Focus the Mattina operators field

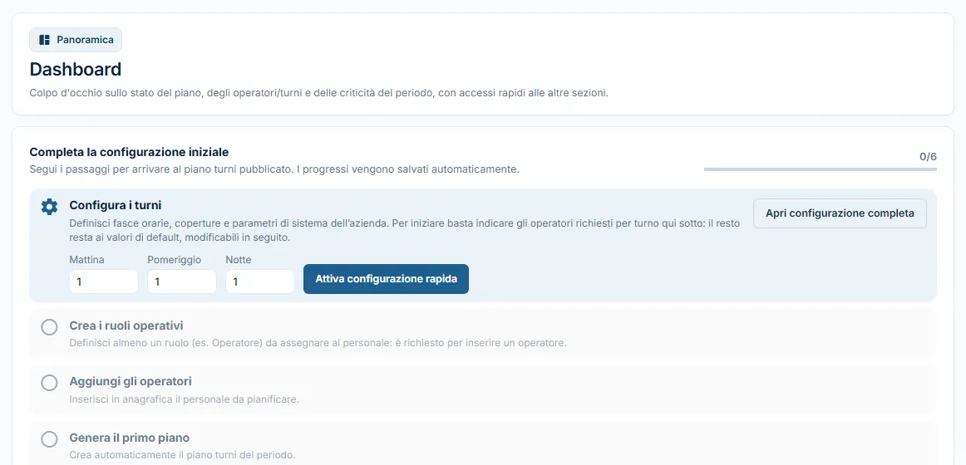(x=103, y=281)
